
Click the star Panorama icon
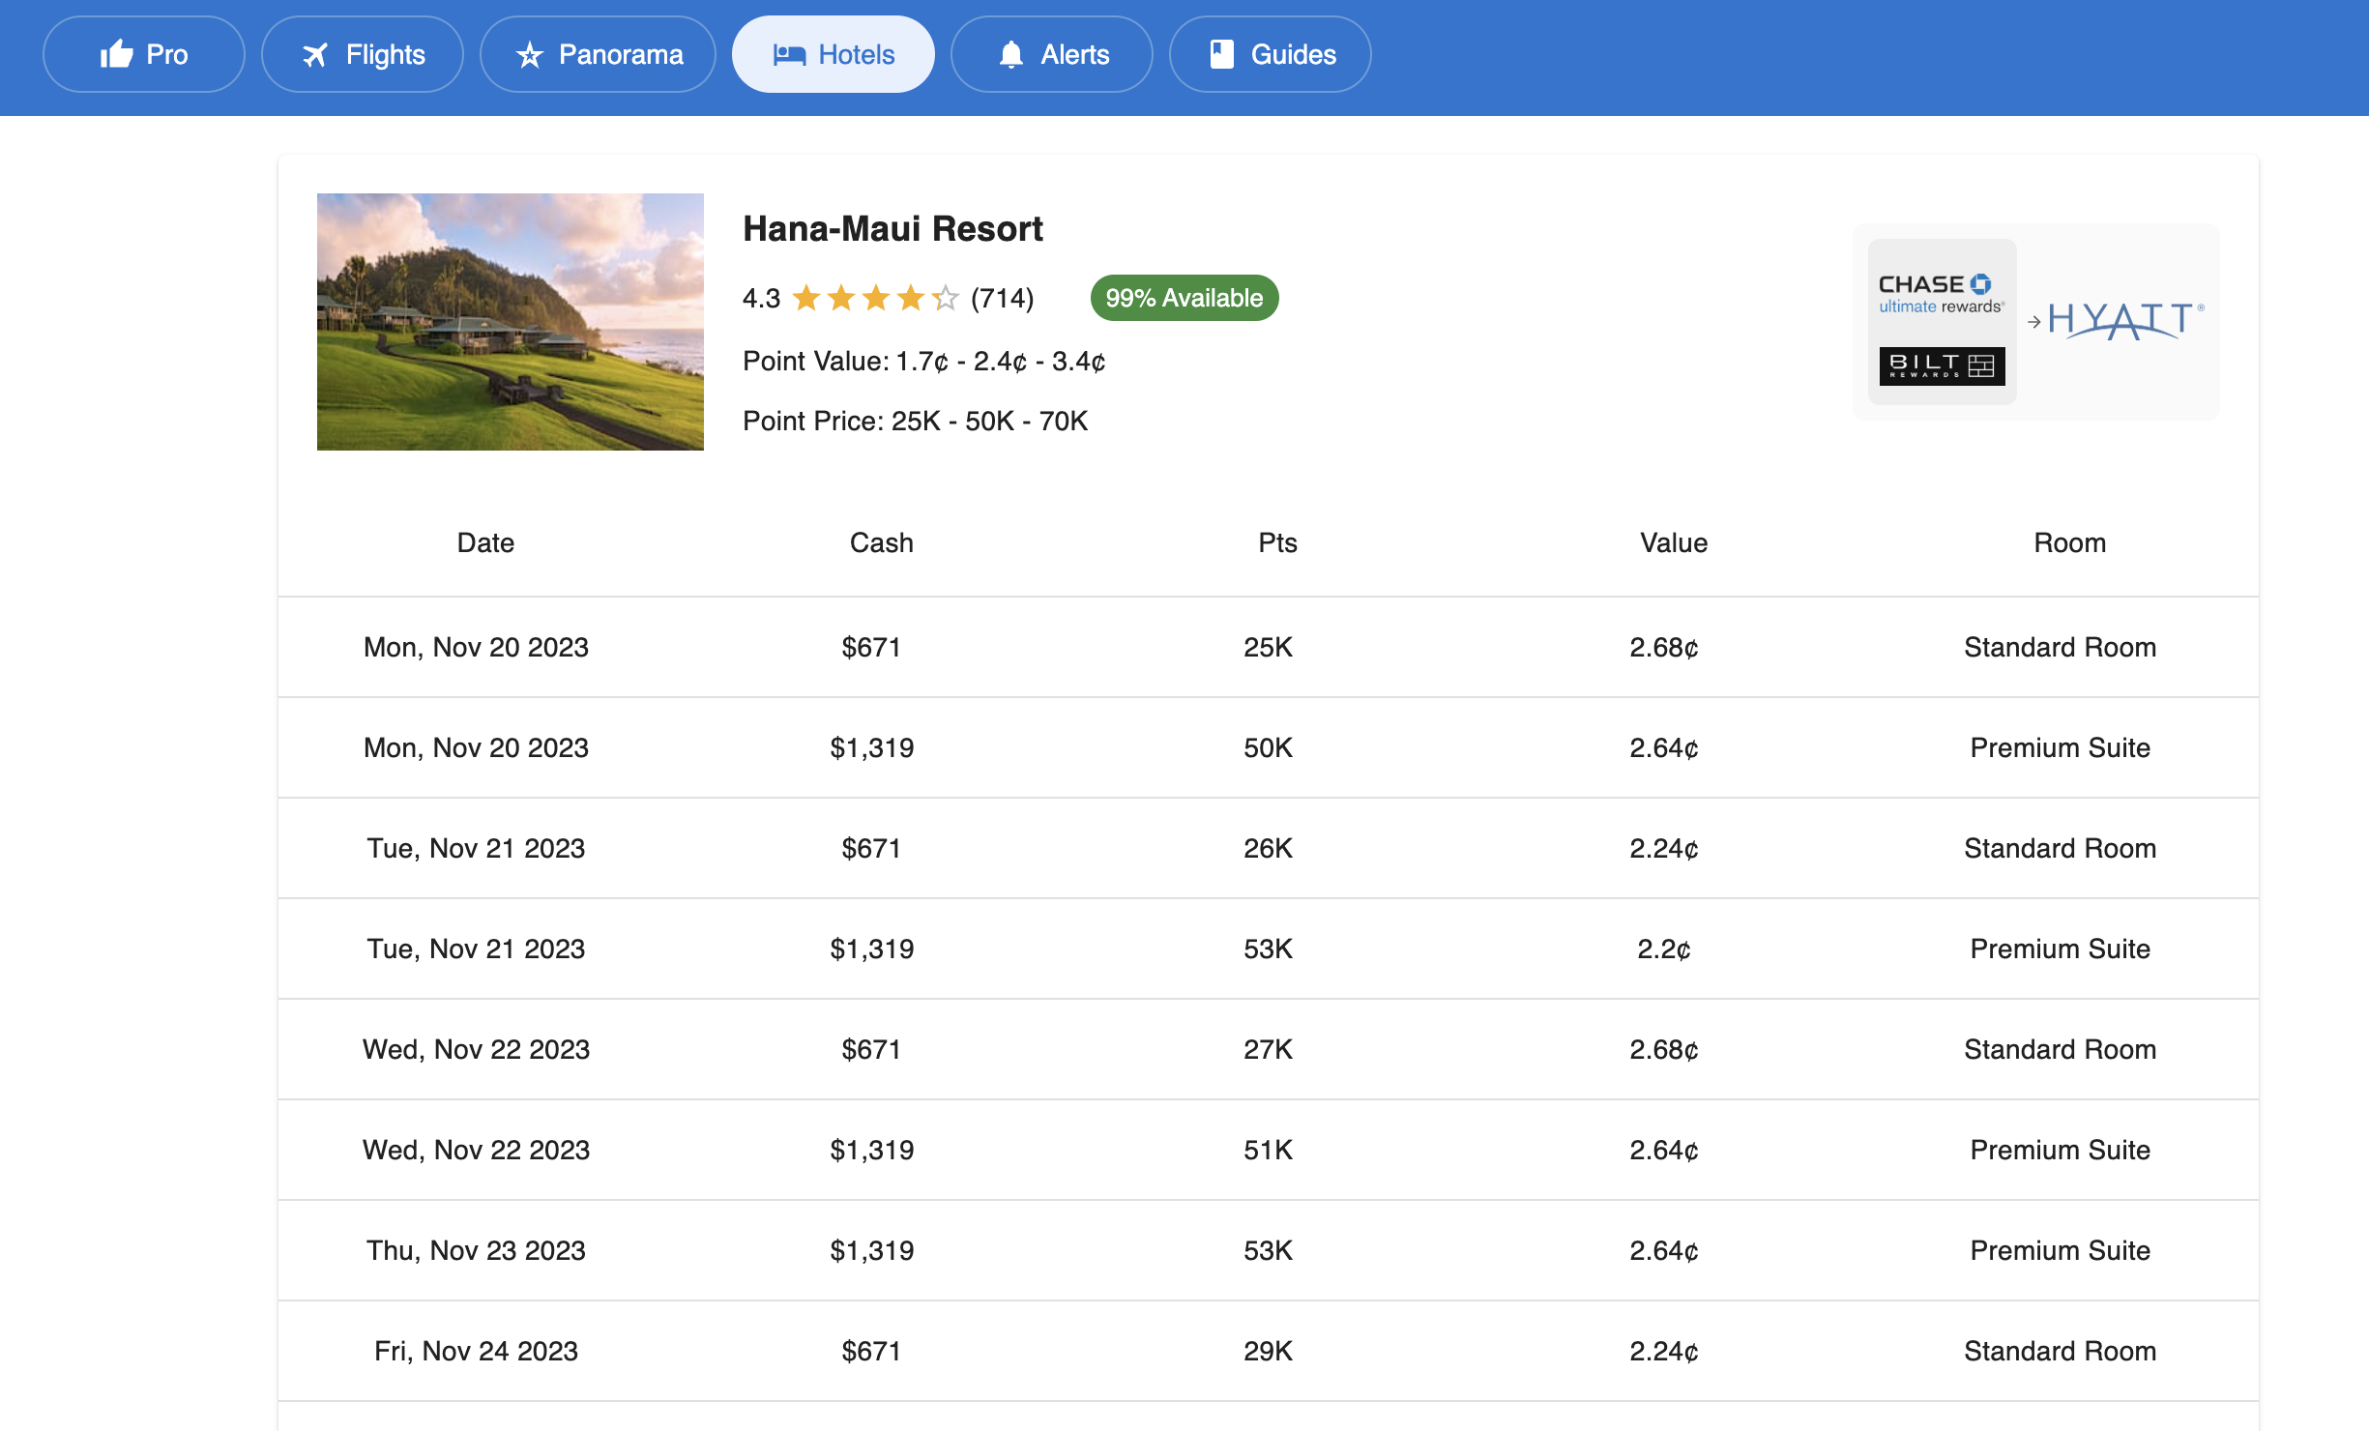pos(531,55)
